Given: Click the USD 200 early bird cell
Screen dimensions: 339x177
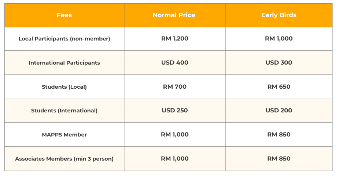Looking at the screenshot, I should [x=279, y=111].
